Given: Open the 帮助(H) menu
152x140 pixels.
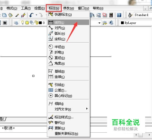Looking at the screenshot, I should click(x=98, y=8).
